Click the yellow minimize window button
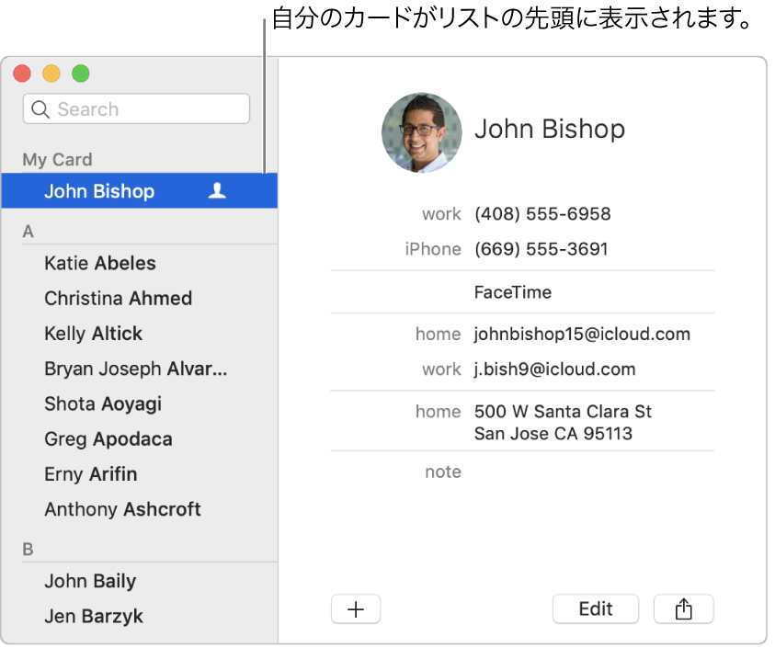Image resolution: width=775 pixels, height=648 pixels. (x=51, y=74)
